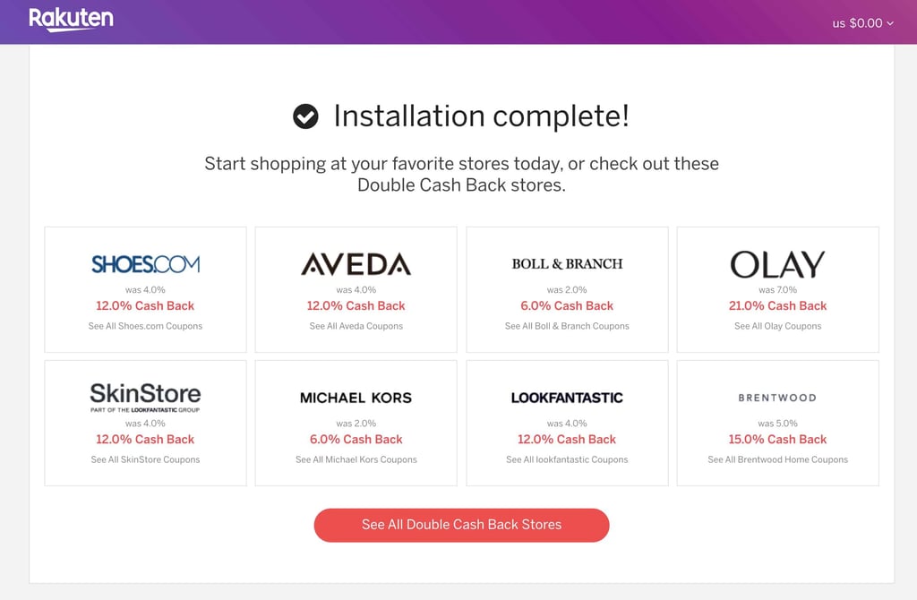Click the Lookfantastic logo

[x=567, y=398]
